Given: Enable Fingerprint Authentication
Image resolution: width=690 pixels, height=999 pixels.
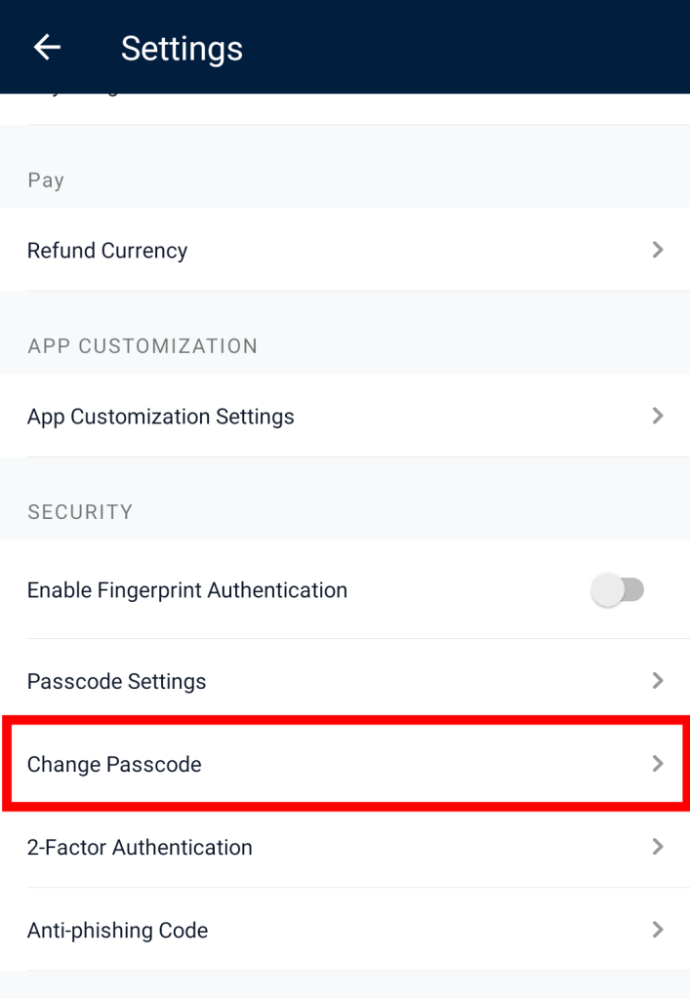Looking at the screenshot, I should 619,589.
